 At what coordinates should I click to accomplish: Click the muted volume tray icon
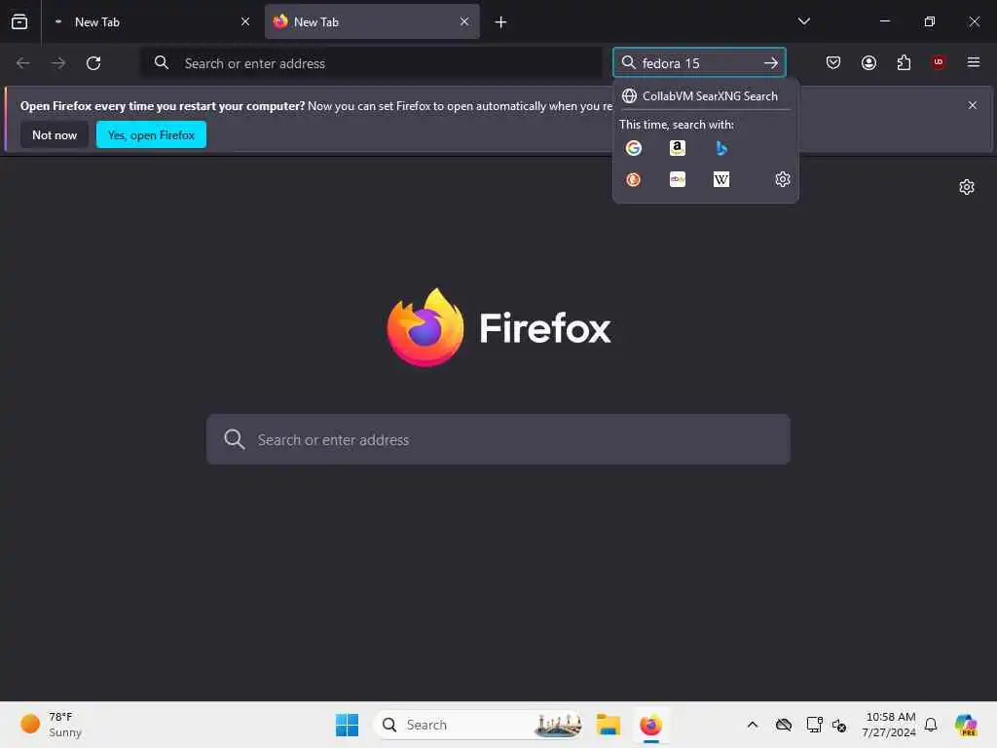click(x=839, y=725)
